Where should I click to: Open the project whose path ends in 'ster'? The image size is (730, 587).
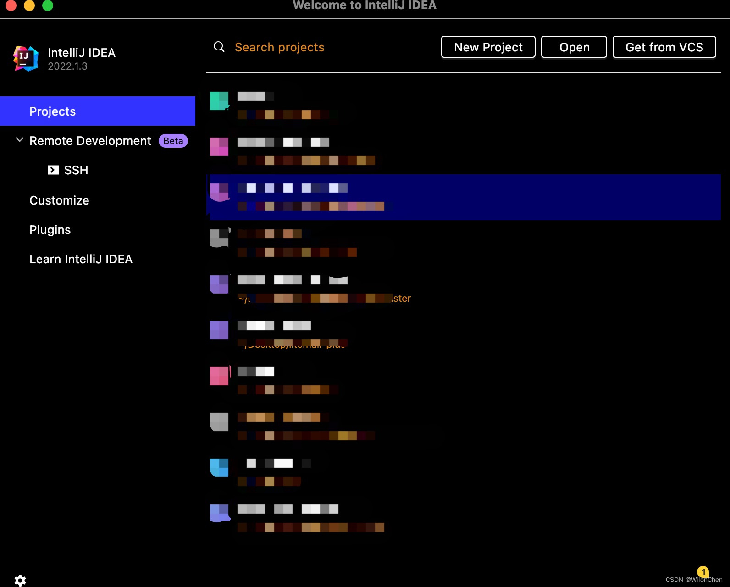click(x=464, y=289)
